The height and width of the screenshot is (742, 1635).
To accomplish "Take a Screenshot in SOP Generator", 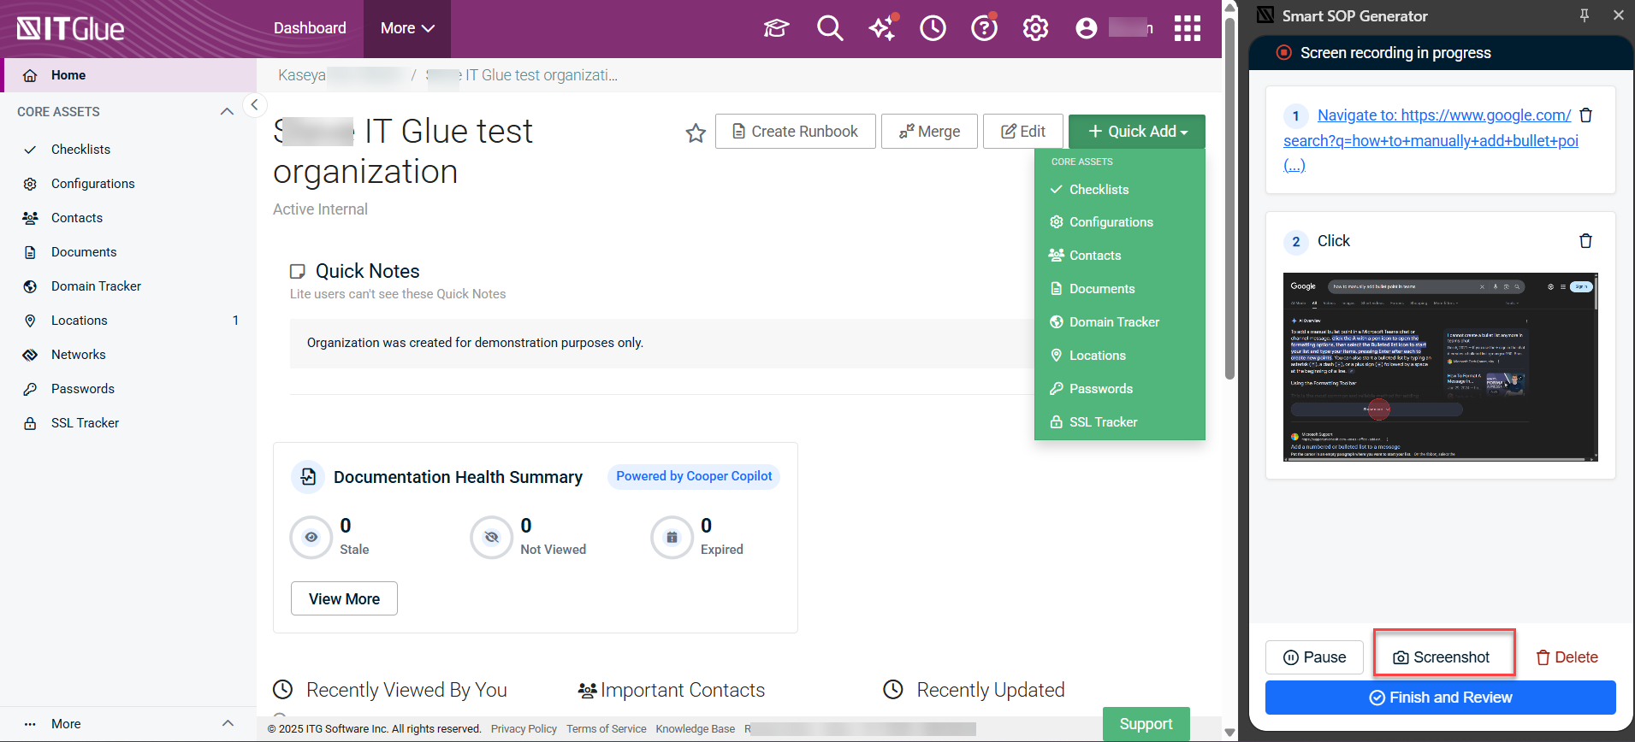I will 1442,657.
